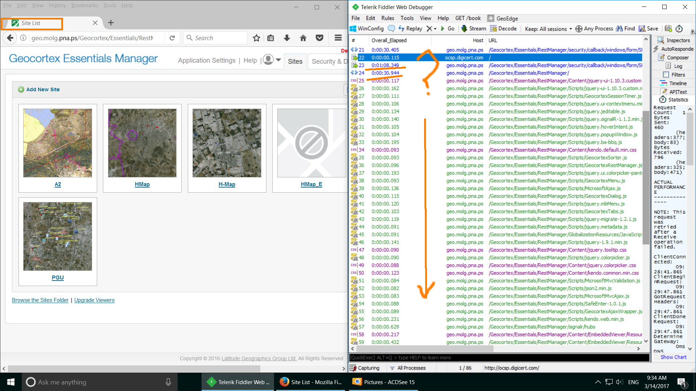Image resolution: width=696 pixels, height=391 pixels.
Task: Select the ocsp.digicert.com session row
Action: click(496, 58)
